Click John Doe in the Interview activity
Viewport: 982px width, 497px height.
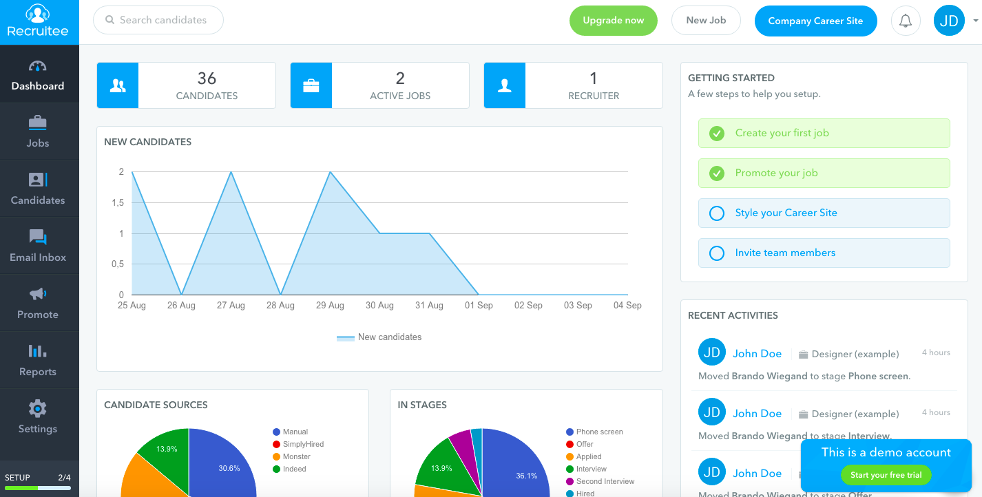click(x=757, y=414)
